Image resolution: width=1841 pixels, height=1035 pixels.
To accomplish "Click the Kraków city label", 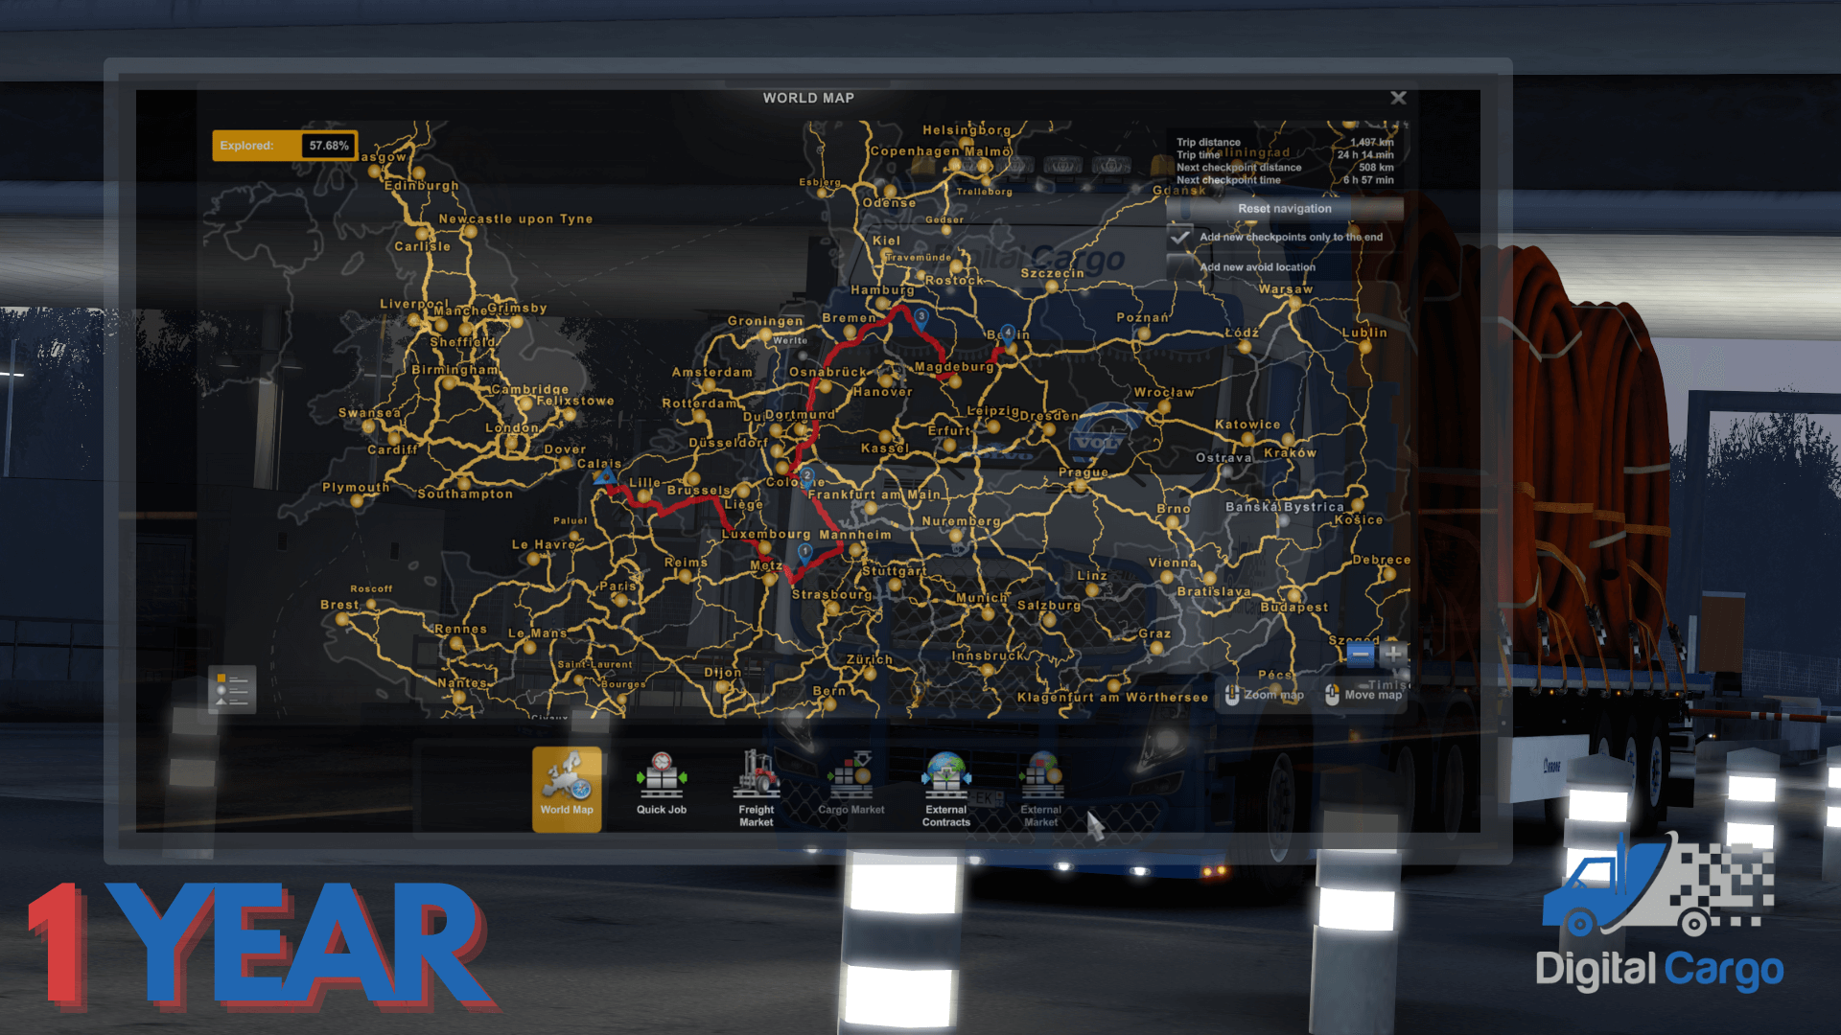I will [1290, 453].
